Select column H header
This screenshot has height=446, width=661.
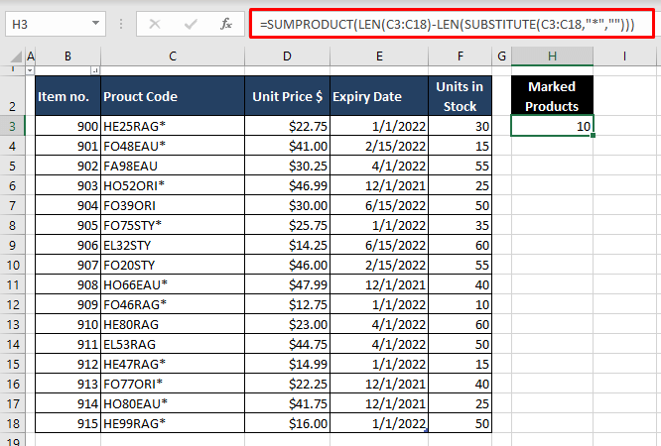pyautogui.click(x=552, y=56)
